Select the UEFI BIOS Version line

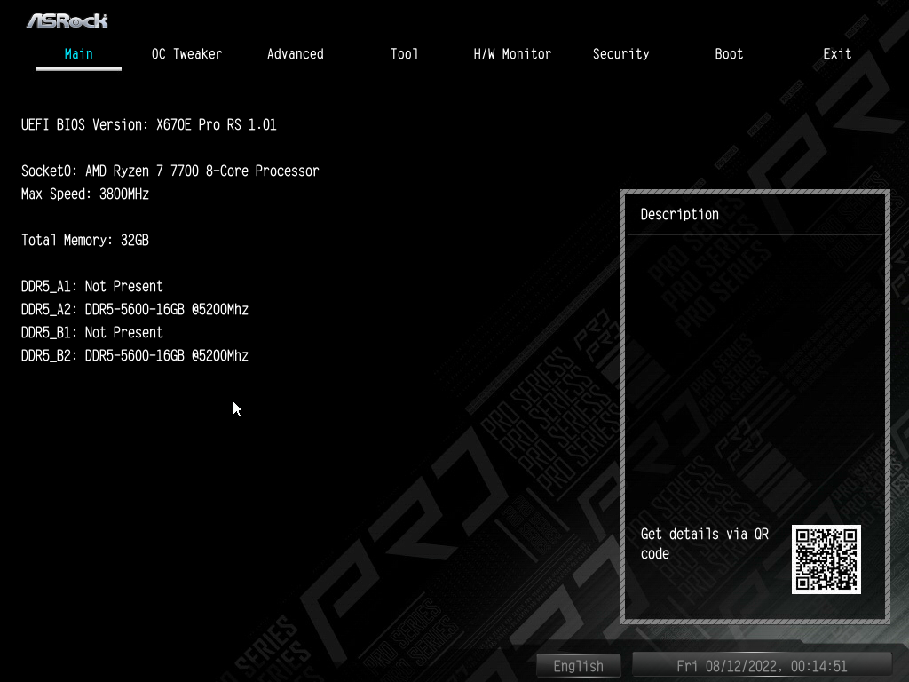pos(148,124)
